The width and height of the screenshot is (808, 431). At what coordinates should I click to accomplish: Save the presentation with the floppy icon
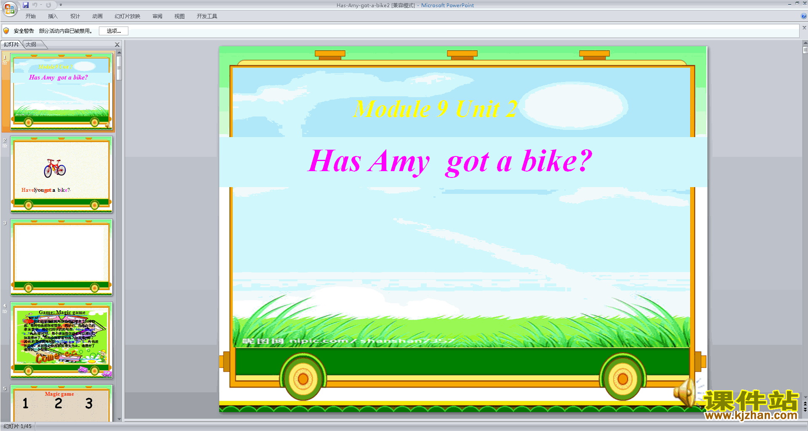pos(26,5)
